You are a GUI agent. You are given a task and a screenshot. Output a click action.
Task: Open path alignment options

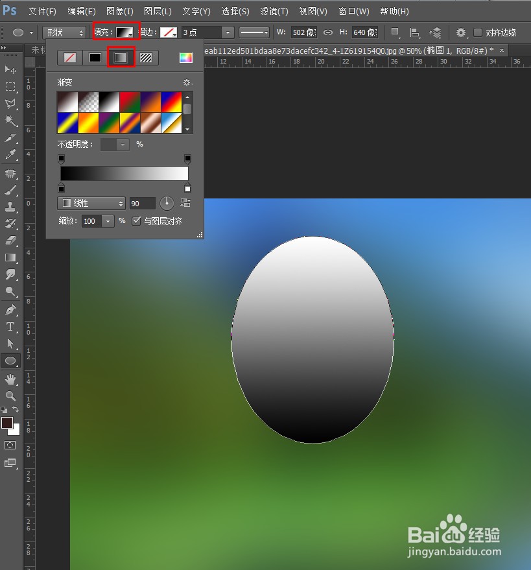tap(415, 32)
